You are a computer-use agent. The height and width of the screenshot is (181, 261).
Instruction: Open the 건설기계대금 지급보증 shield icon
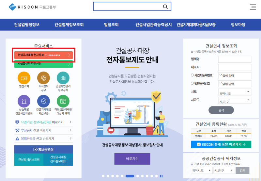click(43, 101)
